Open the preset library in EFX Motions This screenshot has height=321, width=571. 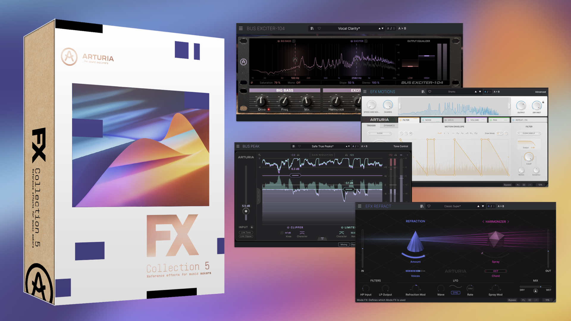[423, 92]
